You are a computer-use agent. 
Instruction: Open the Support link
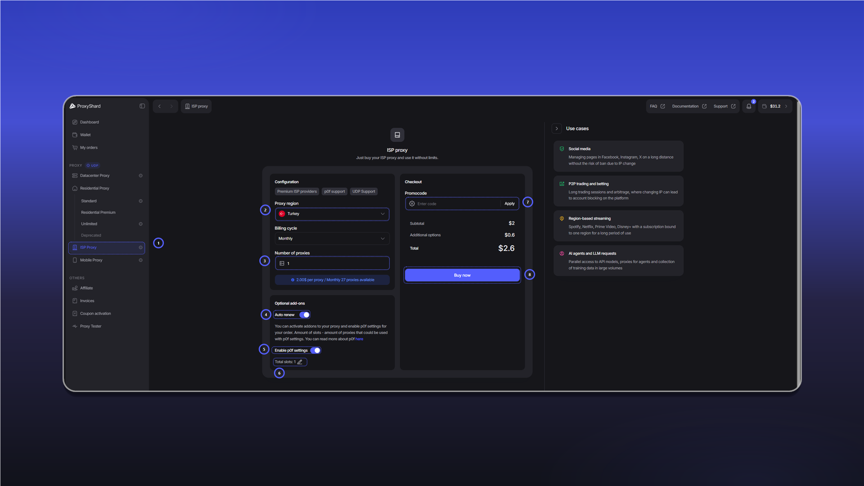pyautogui.click(x=724, y=106)
